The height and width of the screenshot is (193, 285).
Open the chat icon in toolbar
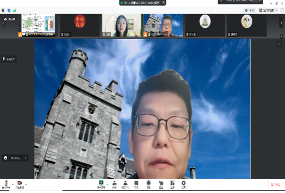point(137,183)
